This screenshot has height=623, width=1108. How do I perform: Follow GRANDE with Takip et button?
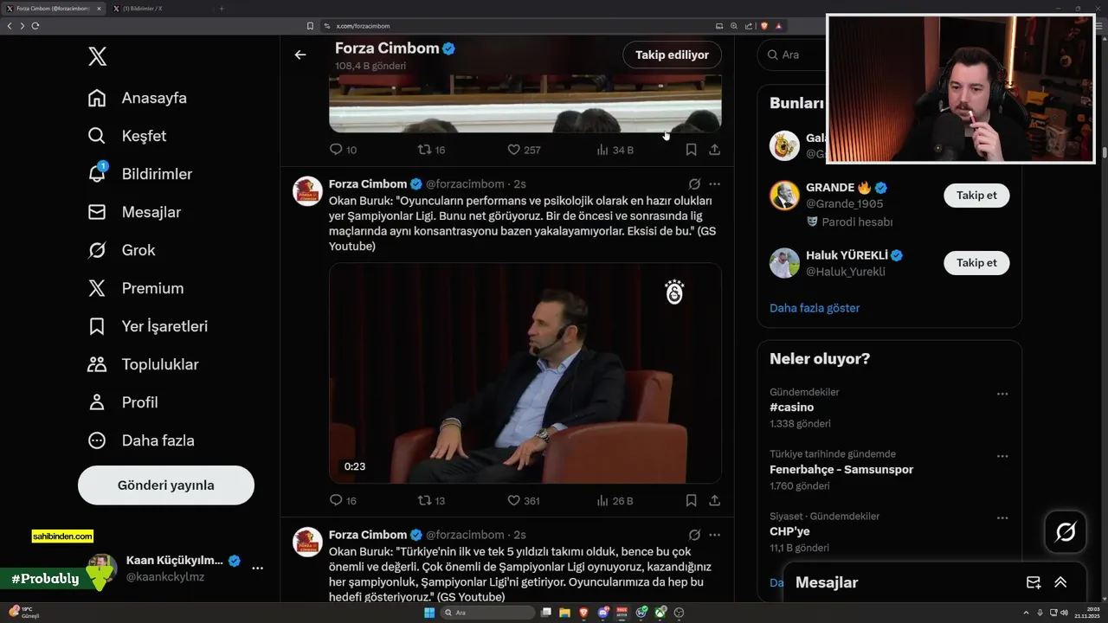click(976, 196)
